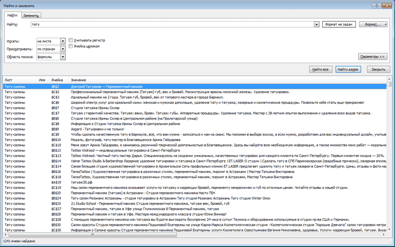
Task: Select result row for cell $C$19
Action: pyautogui.click(x=195, y=187)
